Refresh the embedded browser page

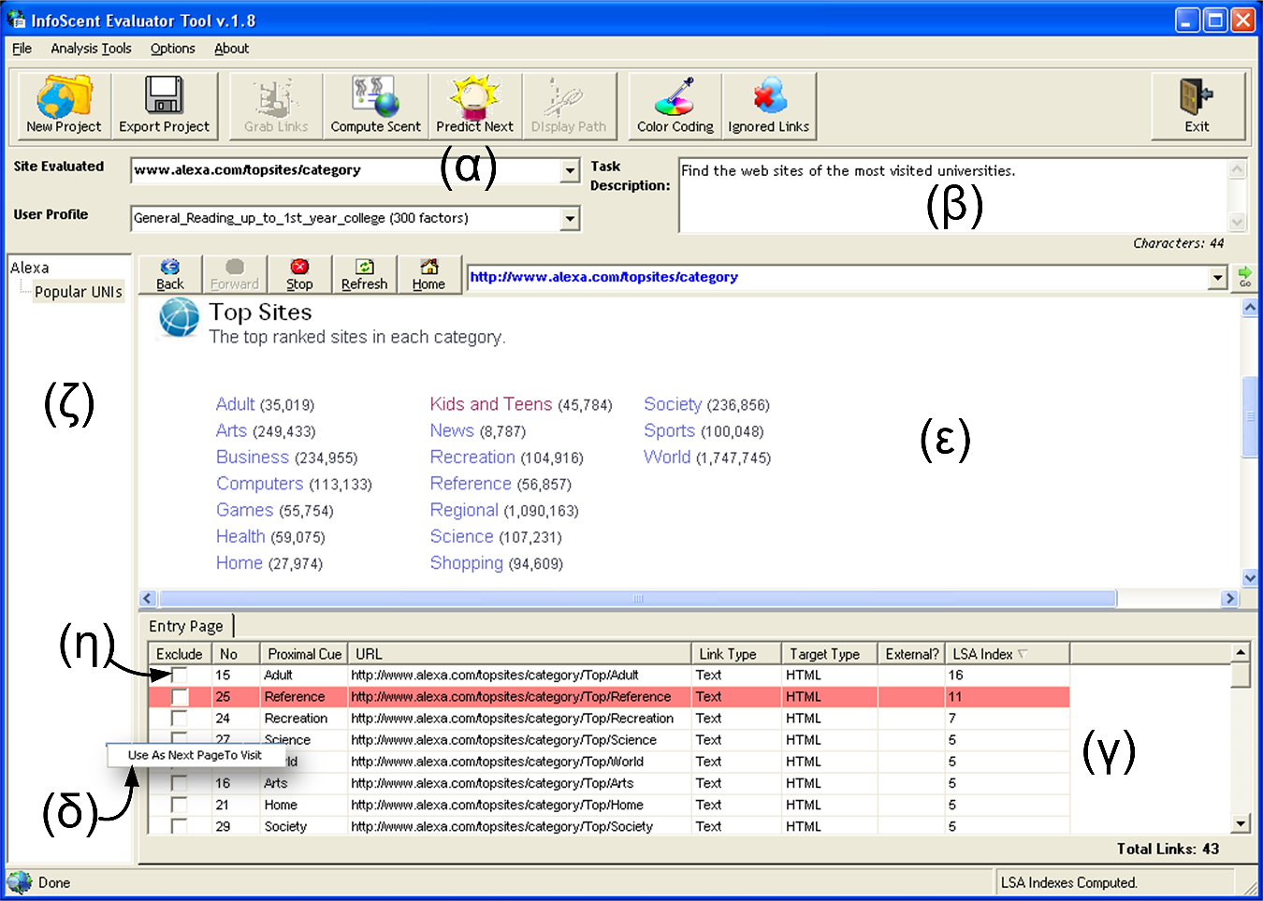pyautogui.click(x=364, y=275)
